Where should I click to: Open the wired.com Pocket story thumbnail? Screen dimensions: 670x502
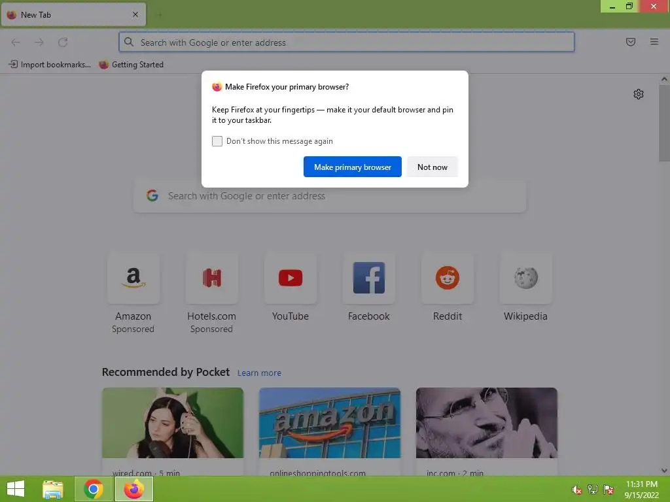click(173, 423)
